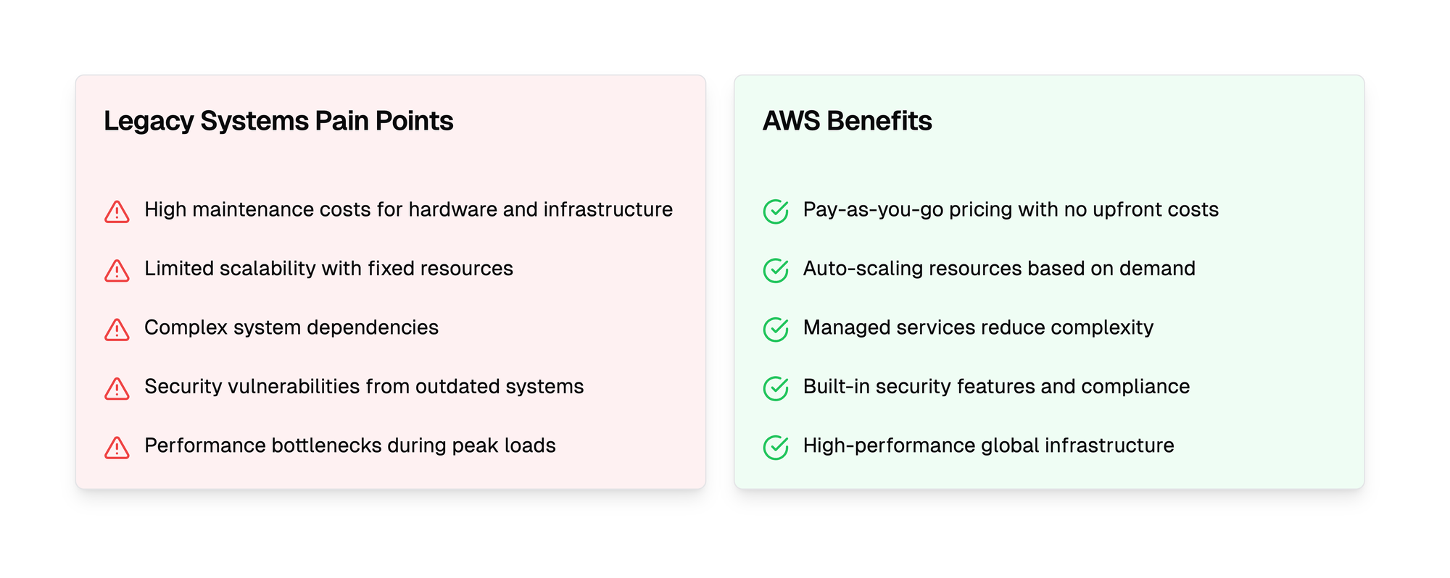Click Pay-as-you-go pricing with no upfront costs
Image resolution: width=1450 pixels, height=578 pixels.
click(x=1011, y=209)
